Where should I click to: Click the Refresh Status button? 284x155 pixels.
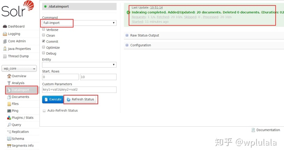(x=80, y=100)
